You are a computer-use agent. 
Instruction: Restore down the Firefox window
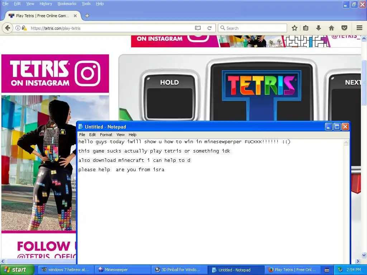point(354,4)
